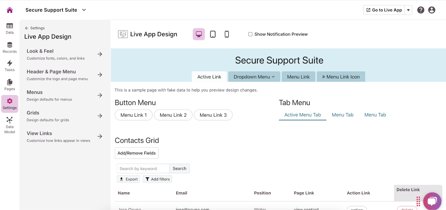Select desktop preview mode
The height and width of the screenshot is (210, 446).
pos(199,34)
